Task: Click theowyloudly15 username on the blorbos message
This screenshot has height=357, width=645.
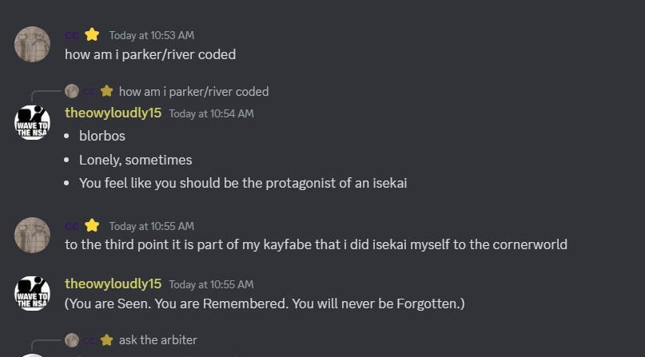Action: point(113,113)
